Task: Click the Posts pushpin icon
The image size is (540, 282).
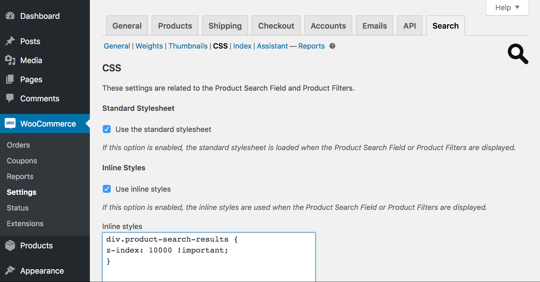Action: (x=10, y=41)
